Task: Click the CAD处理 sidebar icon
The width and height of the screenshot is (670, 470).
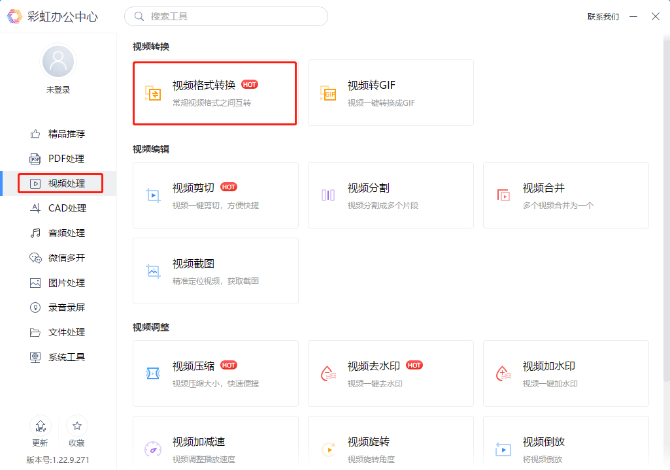Action: click(x=35, y=208)
